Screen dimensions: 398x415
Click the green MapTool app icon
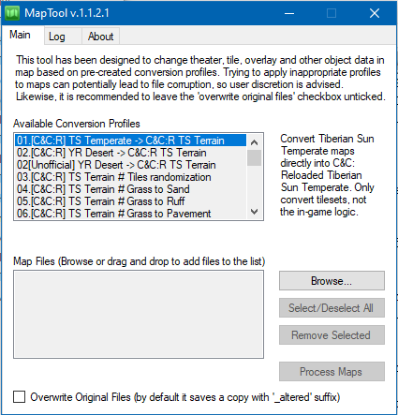[12, 13]
